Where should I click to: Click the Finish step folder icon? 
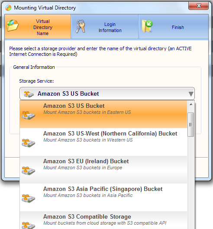pyautogui.click(x=147, y=26)
